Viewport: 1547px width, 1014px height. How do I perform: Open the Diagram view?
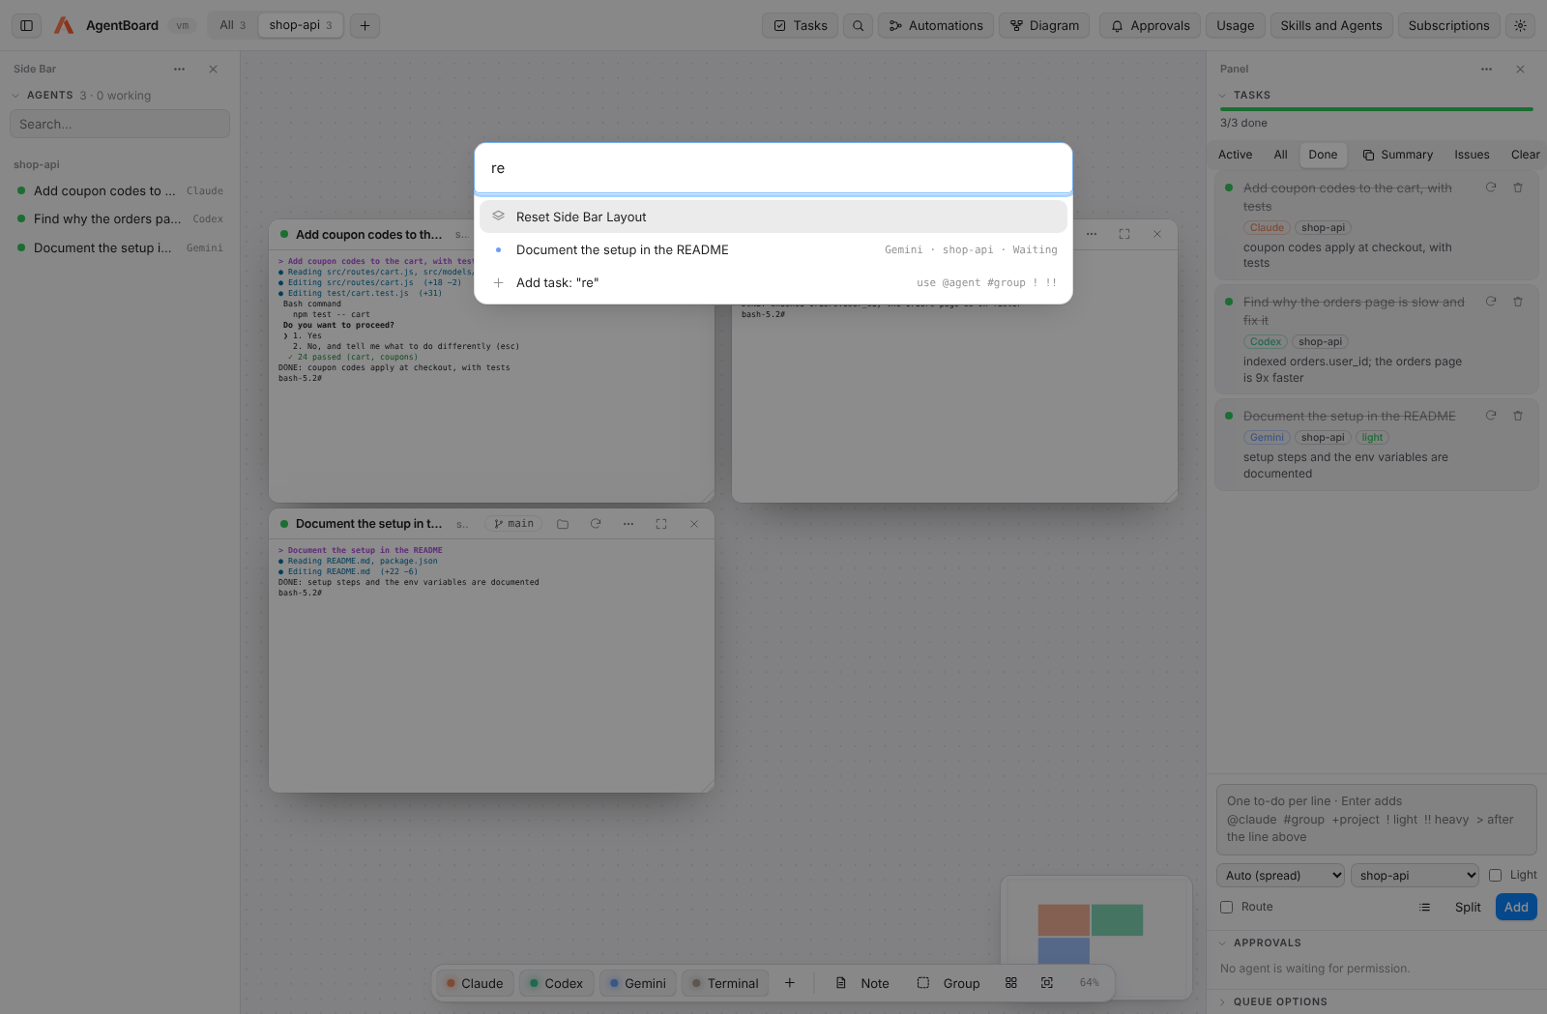1044,26
